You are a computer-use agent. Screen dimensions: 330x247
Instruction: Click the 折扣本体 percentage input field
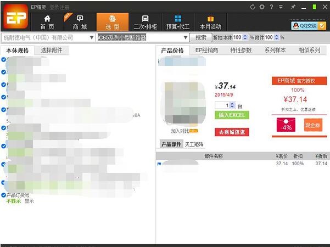coord(238,37)
